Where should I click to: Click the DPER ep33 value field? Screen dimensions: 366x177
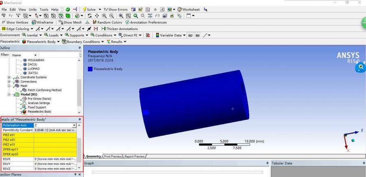tap(55, 154)
